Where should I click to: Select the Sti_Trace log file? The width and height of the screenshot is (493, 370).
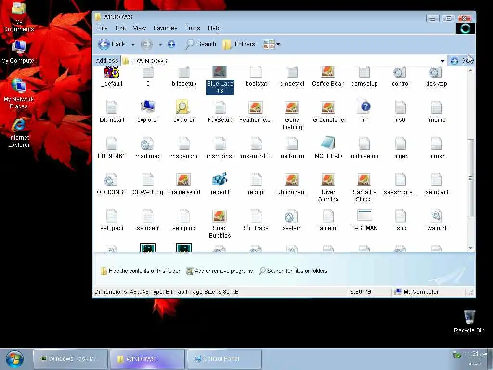(x=256, y=220)
